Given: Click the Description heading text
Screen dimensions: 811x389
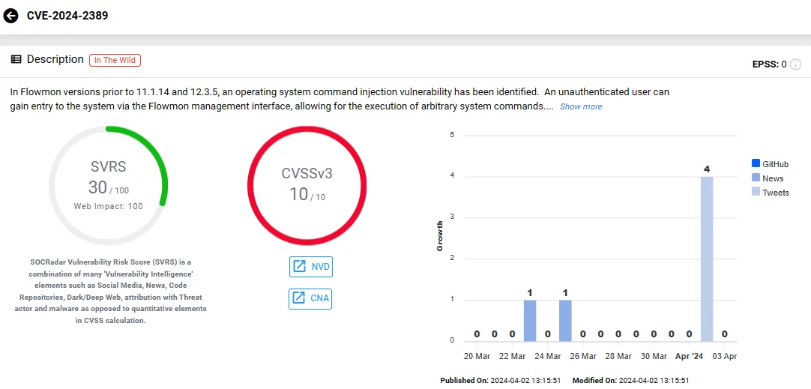Looking at the screenshot, I should pos(55,59).
